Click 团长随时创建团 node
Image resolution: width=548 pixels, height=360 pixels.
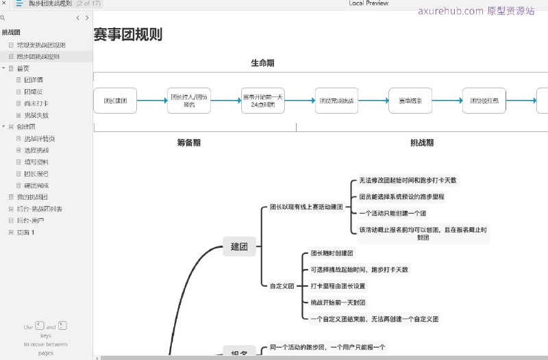(332, 253)
